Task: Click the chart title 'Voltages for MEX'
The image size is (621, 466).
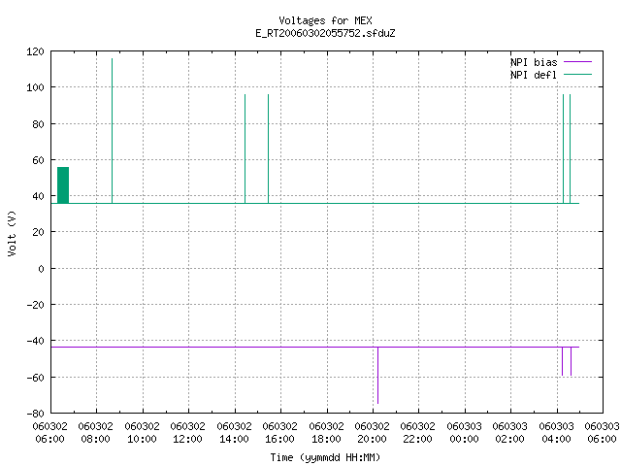Action: click(x=325, y=20)
